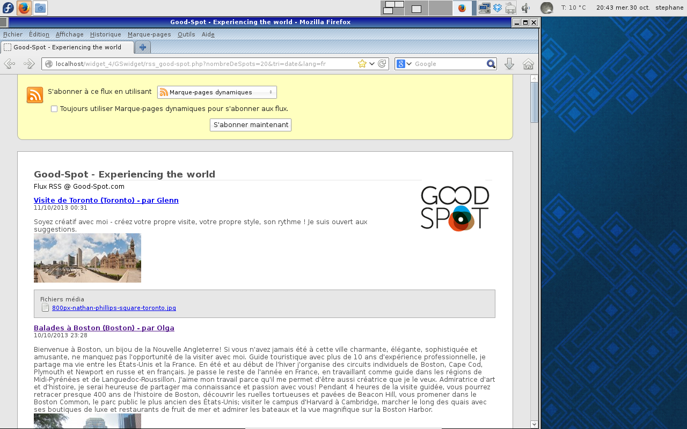Click the Good-Spot - Experiencing the world heading
The width and height of the screenshot is (687, 429).
pos(125,174)
